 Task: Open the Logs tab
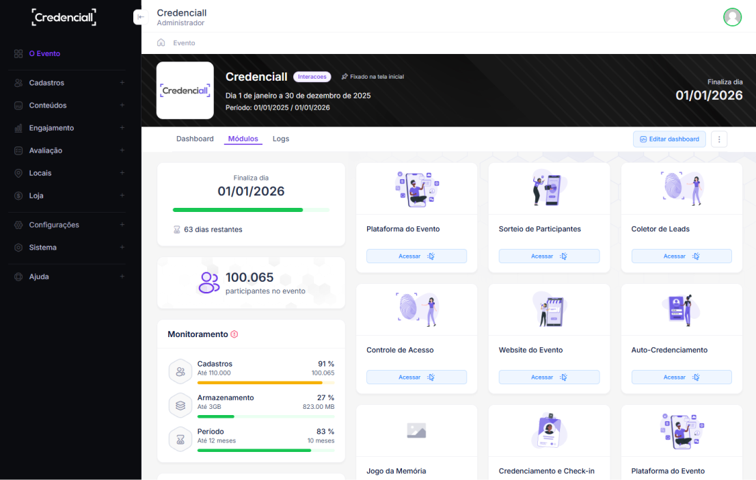tap(281, 139)
